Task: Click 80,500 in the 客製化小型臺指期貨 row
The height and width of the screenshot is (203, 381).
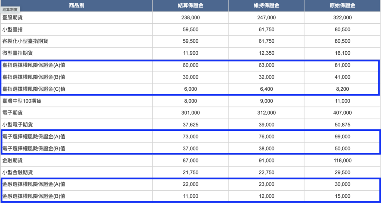Action: click(342, 41)
